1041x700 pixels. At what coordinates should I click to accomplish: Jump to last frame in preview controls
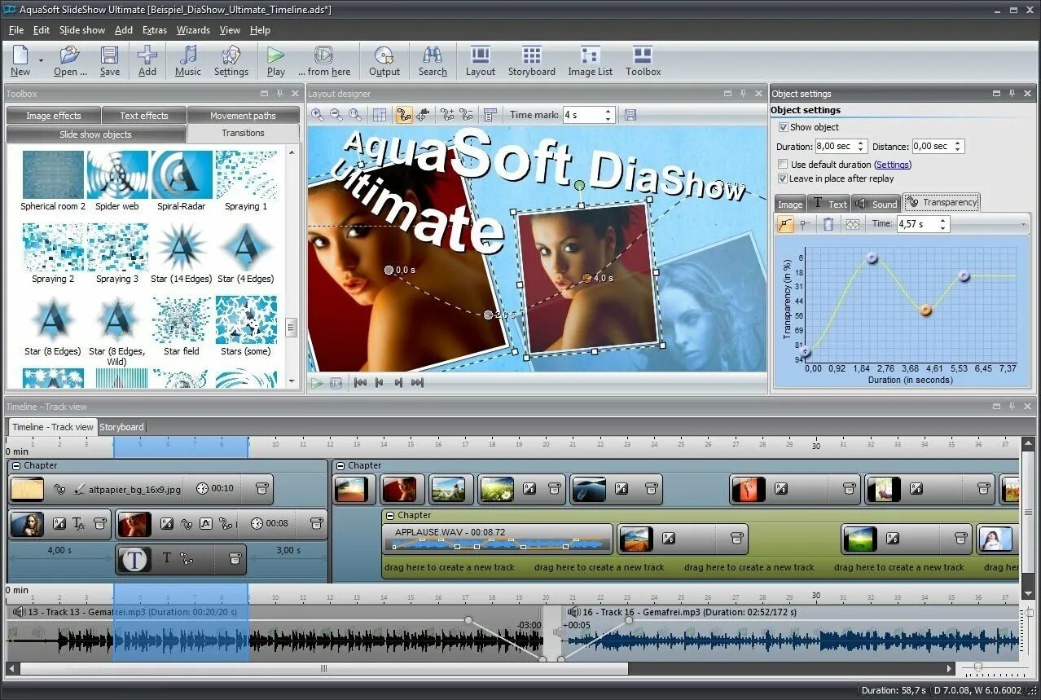pyautogui.click(x=417, y=382)
